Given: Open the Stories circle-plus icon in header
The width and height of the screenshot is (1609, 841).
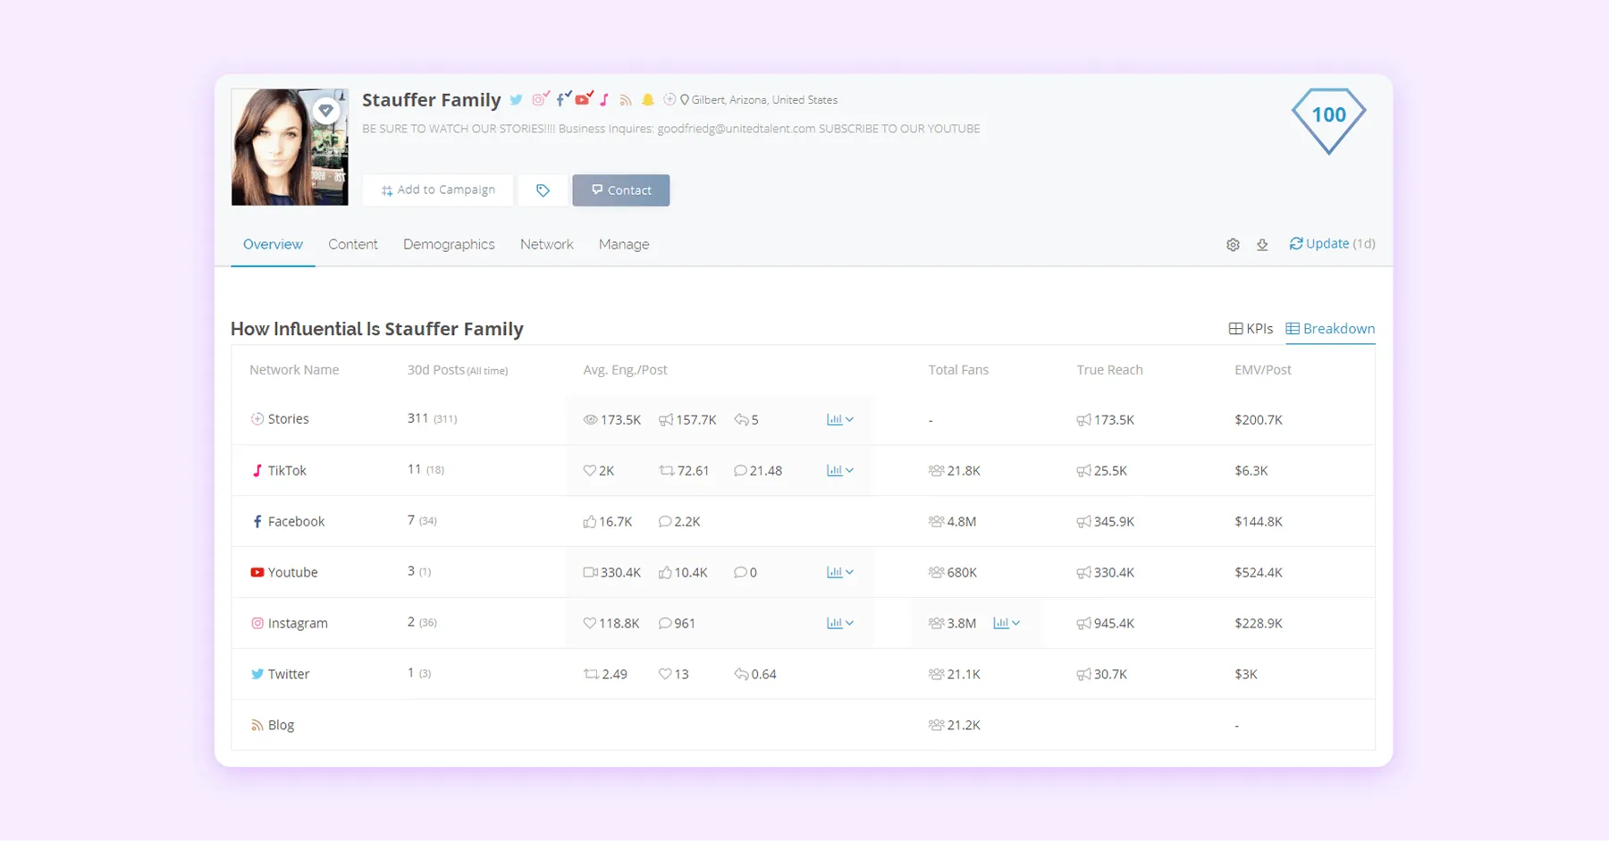Looking at the screenshot, I should (x=670, y=99).
